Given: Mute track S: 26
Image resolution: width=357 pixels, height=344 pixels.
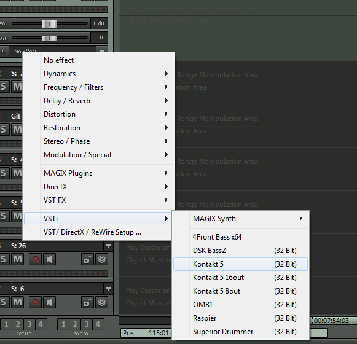Looking at the screenshot, I should (x=18, y=259).
